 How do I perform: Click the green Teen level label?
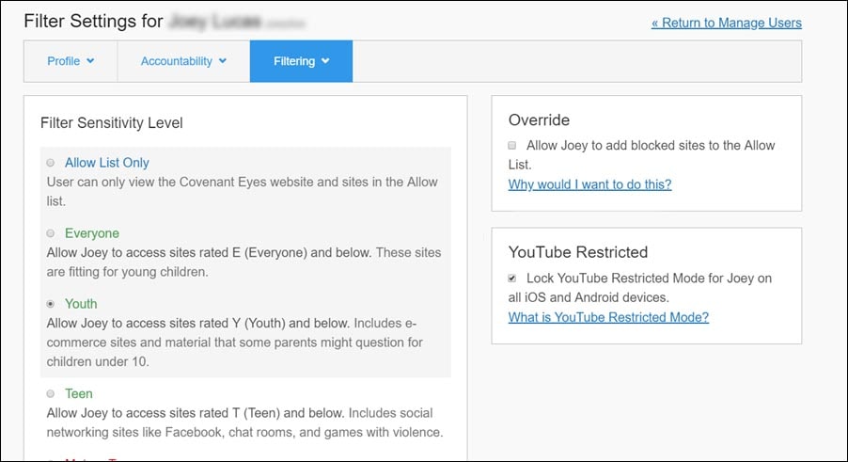pyautogui.click(x=79, y=393)
